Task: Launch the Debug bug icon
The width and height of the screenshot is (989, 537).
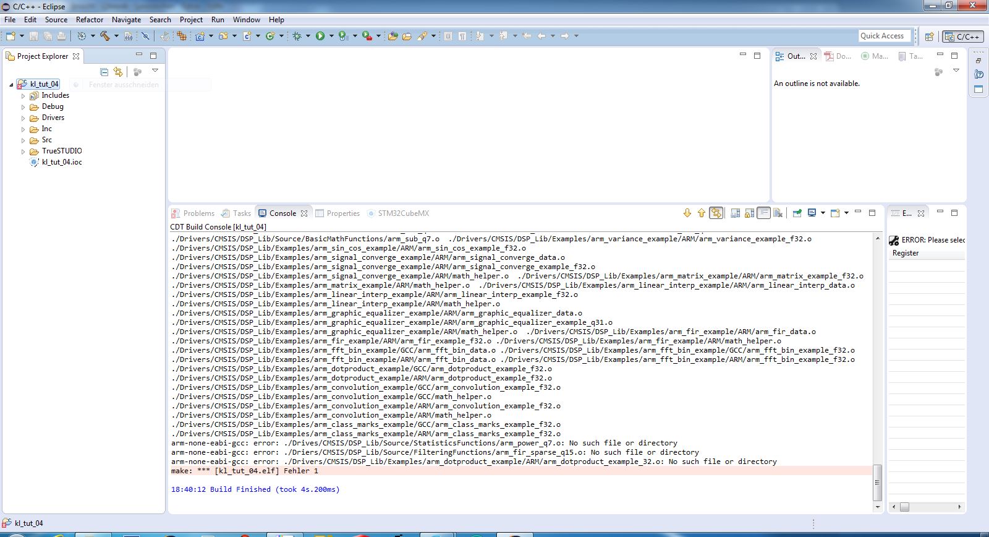Action: [297, 36]
